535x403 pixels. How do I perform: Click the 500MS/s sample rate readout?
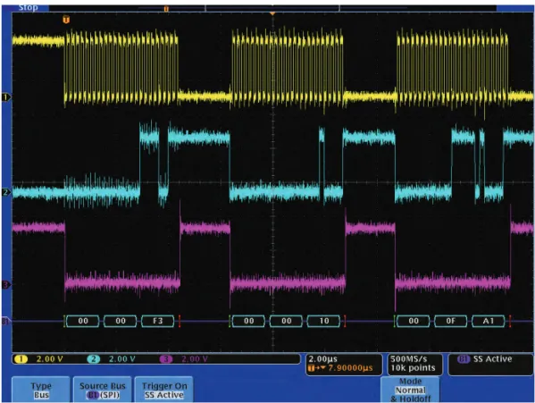coord(409,359)
